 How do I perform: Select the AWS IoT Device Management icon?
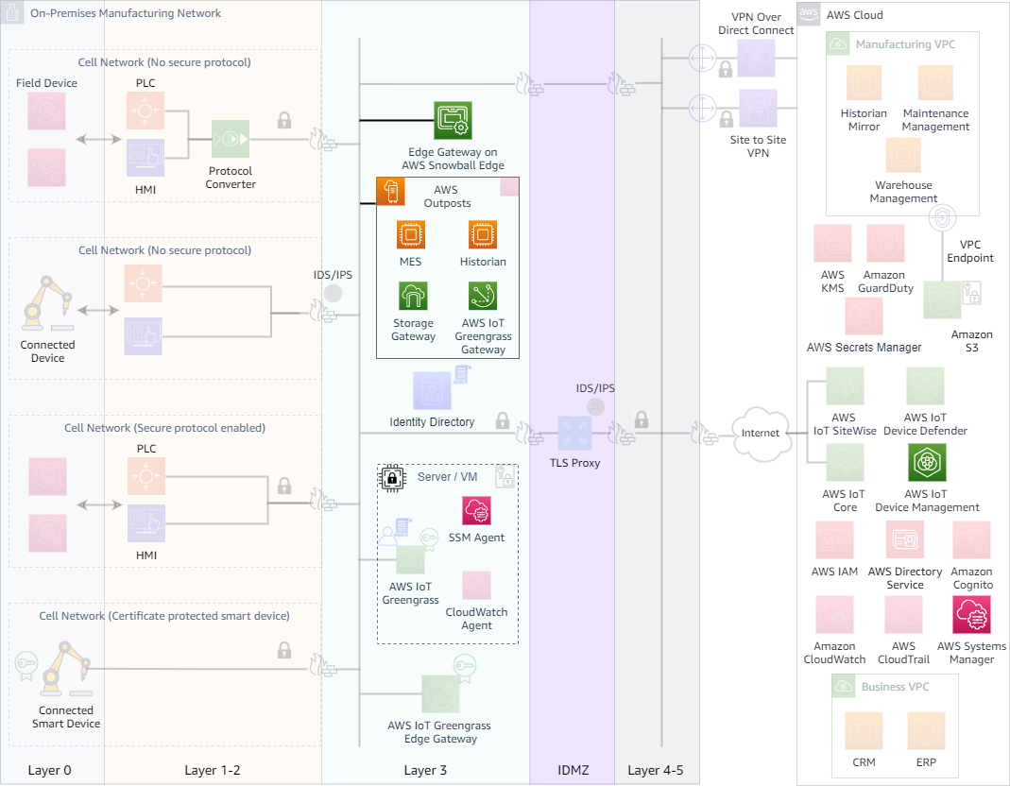pos(927,463)
